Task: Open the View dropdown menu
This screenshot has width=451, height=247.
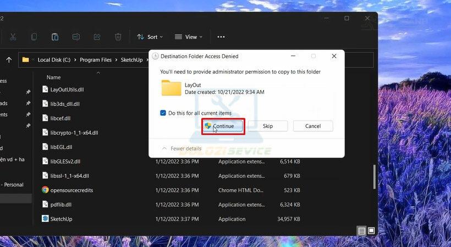Action: click(x=188, y=37)
